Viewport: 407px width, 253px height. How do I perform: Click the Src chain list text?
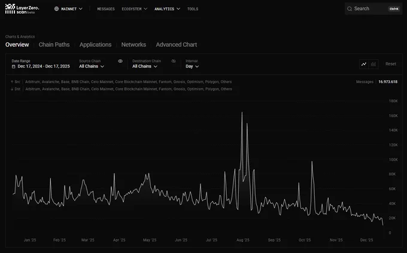tap(128, 82)
